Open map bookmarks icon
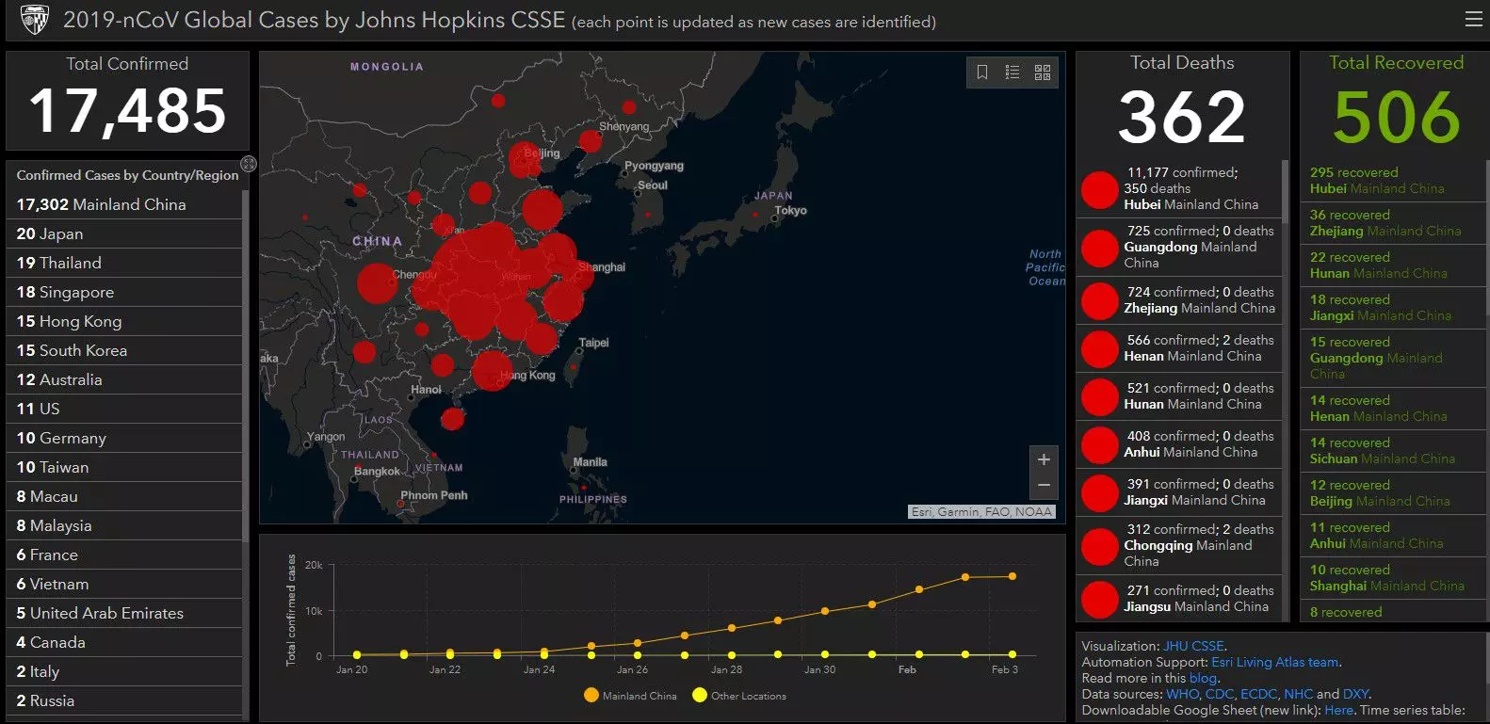 pyautogui.click(x=982, y=72)
